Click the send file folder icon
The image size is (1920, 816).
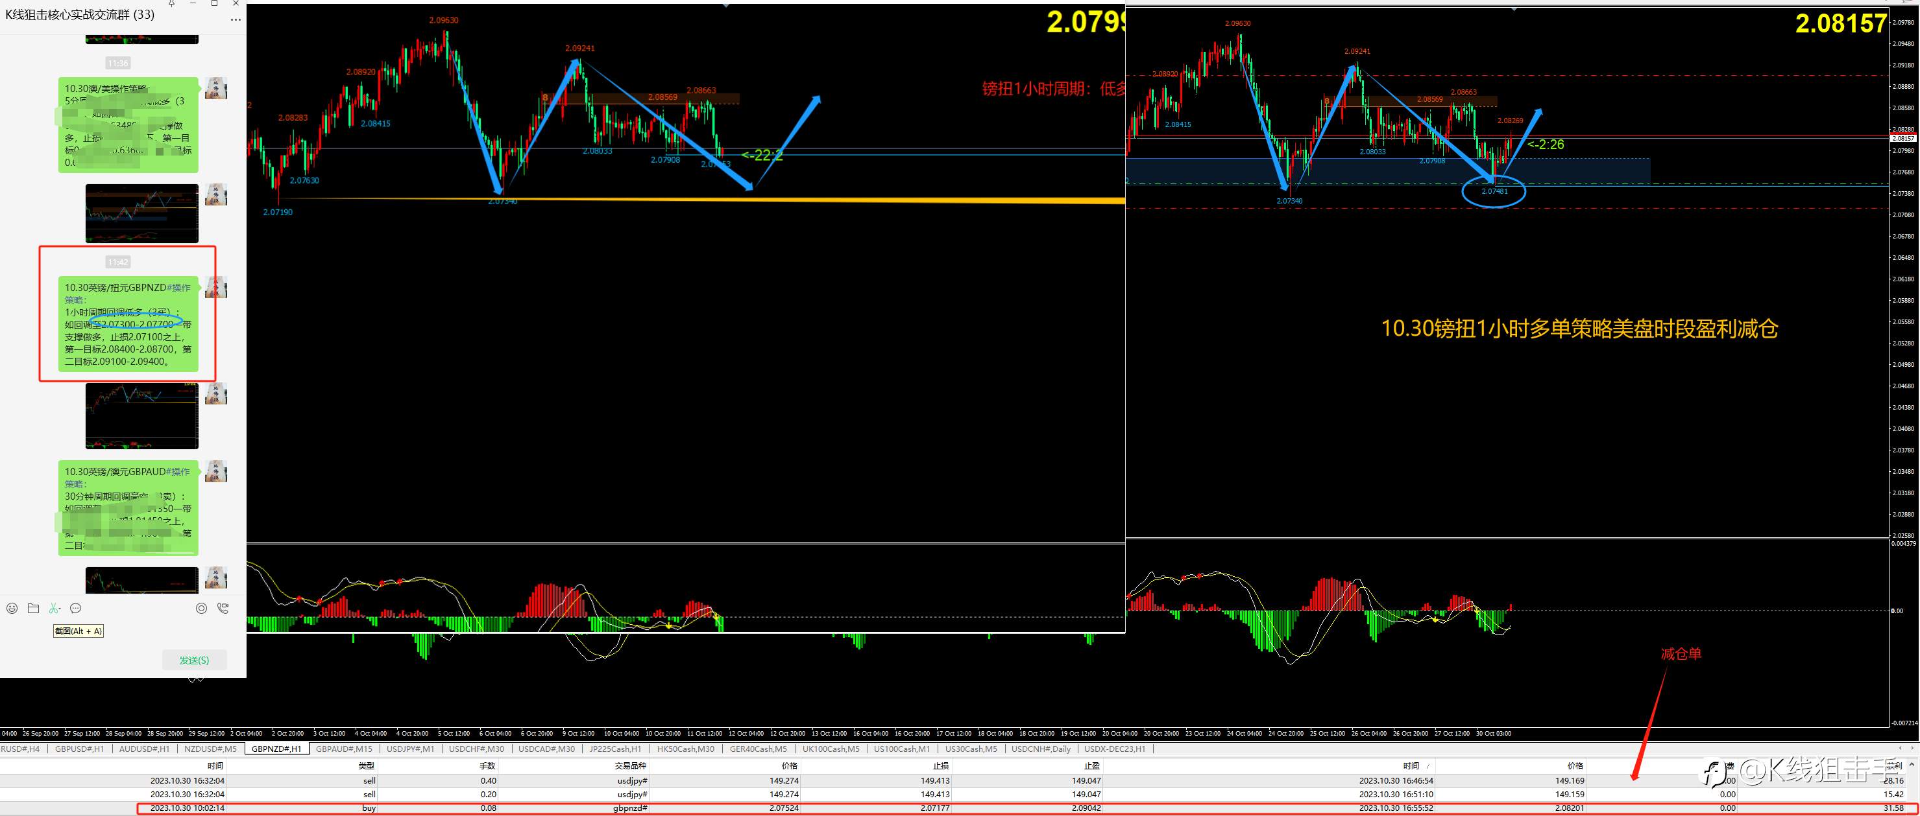(x=33, y=609)
